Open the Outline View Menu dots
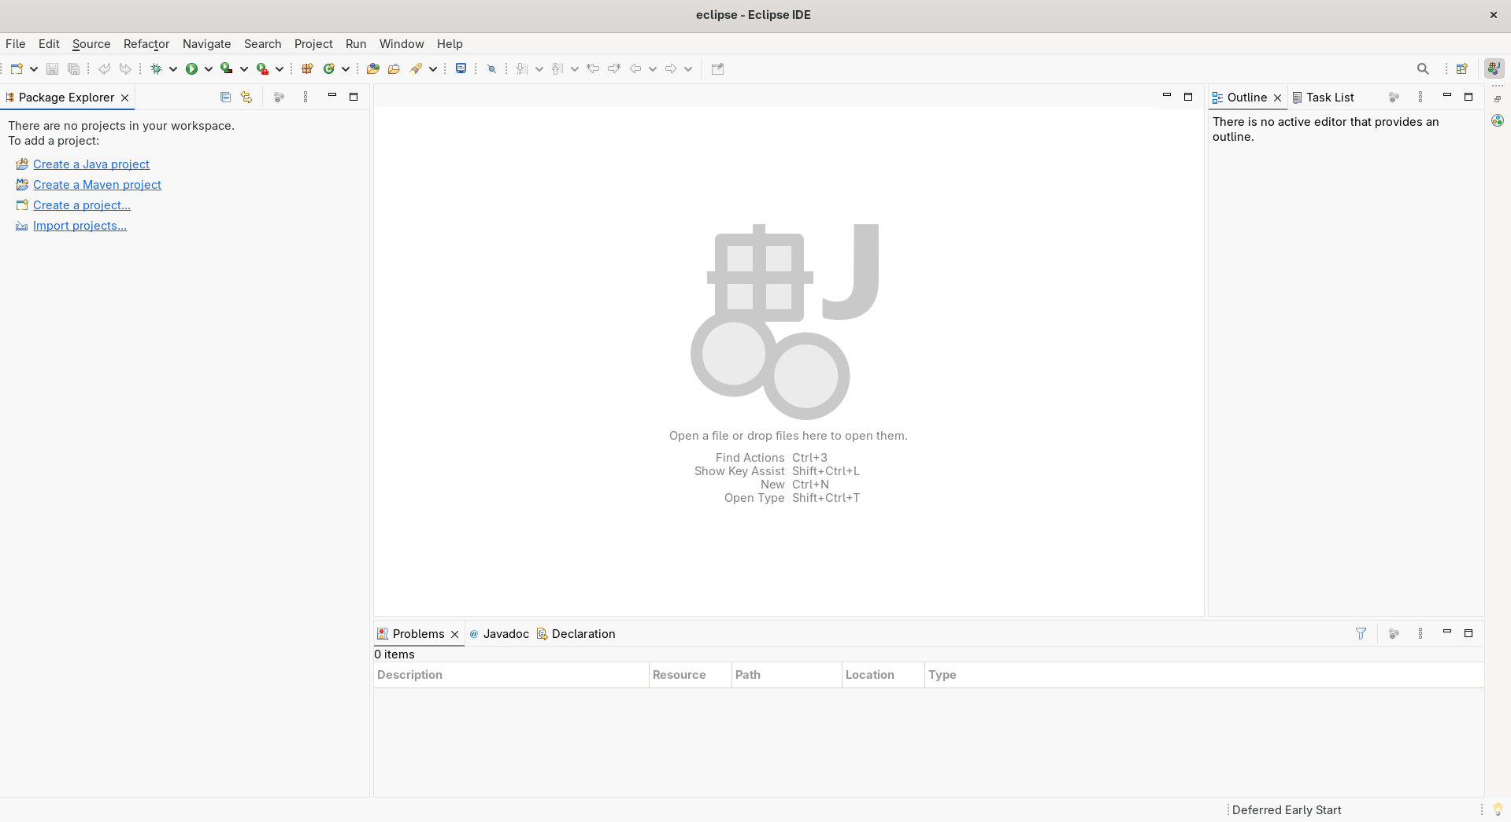The image size is (1511, 822). coord(1420,98)
